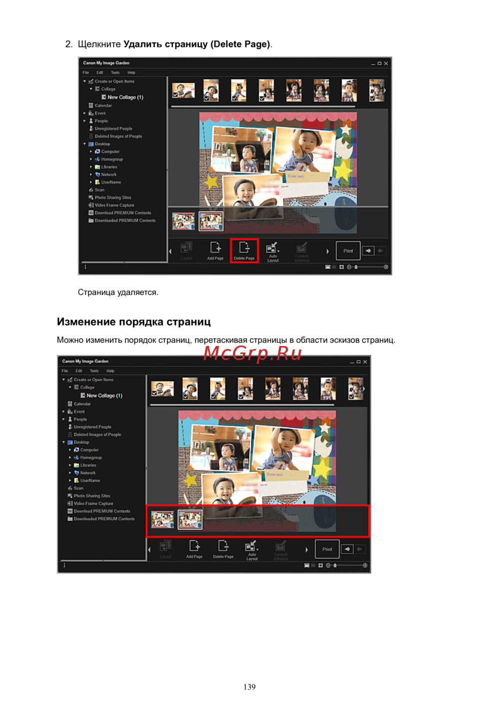Click Add Page icon in the upper window
This screenshot has height=705, width=499.
click(215, 250)
